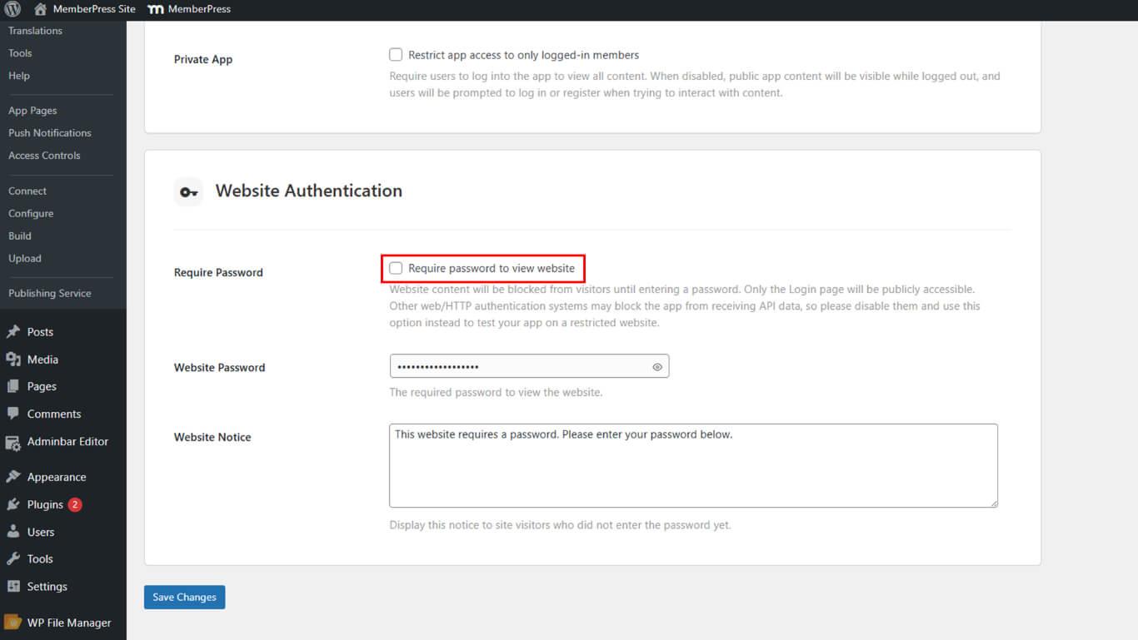
Task: Click the Appearance paintbrush icon
Action: pos(13,477)
